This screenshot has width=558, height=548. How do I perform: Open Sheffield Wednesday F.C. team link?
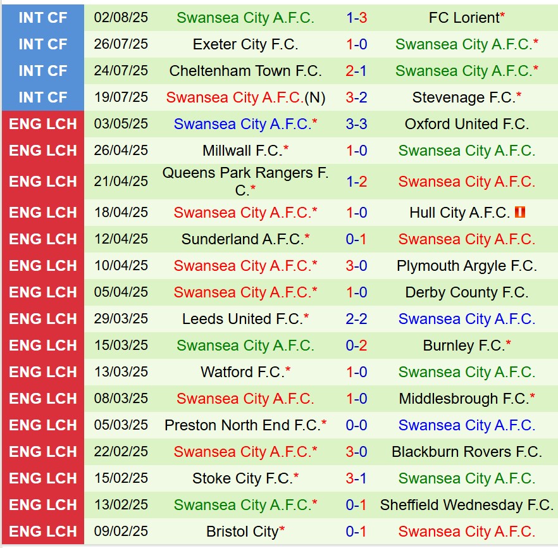(x=466, y=505)
